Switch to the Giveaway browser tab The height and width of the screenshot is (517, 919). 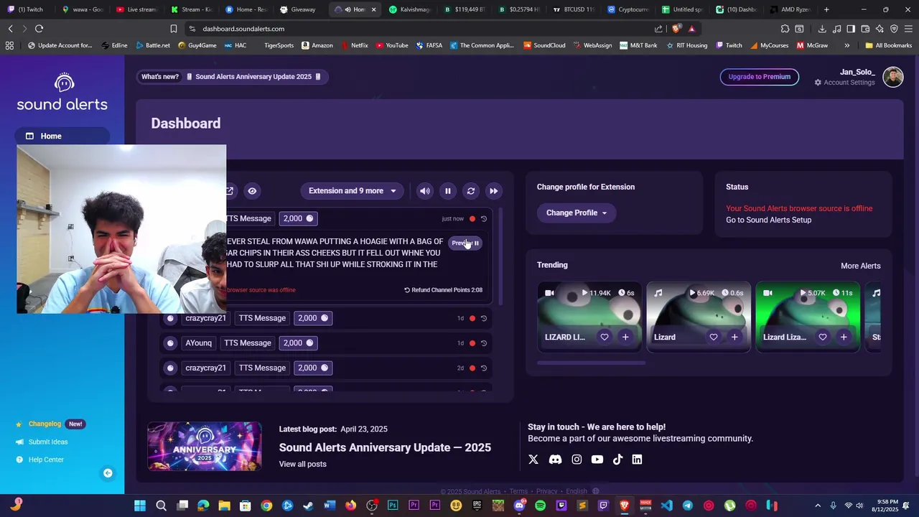pos(298,9)
